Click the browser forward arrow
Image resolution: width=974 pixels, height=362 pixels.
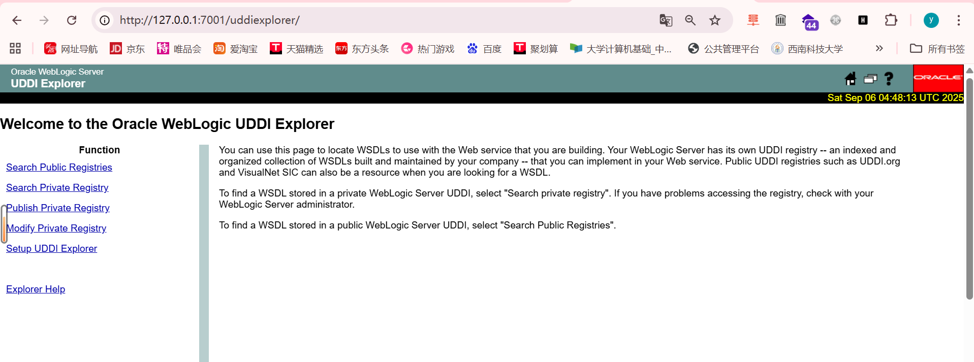pyautogui.click(x=44, y=20)
